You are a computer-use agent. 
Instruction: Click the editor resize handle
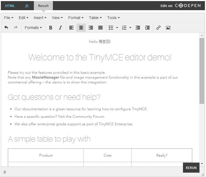[x=203, y=174]
